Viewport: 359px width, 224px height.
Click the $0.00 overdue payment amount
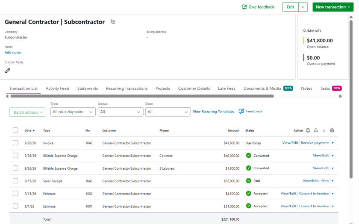click(313, 58)
